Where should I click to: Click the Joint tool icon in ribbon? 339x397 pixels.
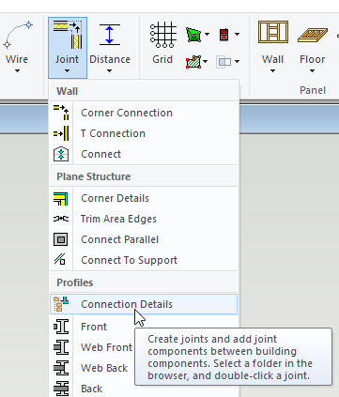[68, 35]
